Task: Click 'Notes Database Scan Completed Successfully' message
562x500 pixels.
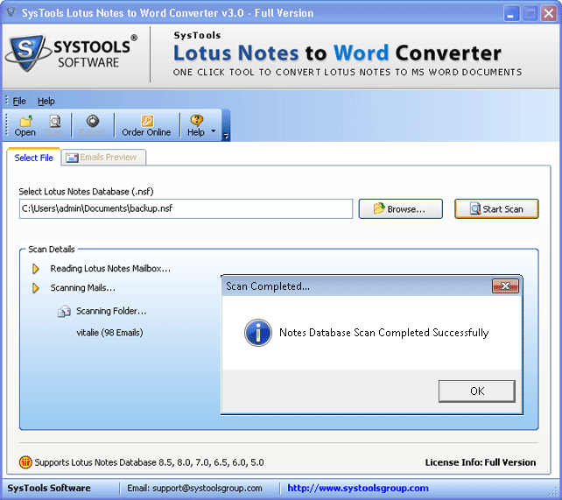Action: point(384,333)
